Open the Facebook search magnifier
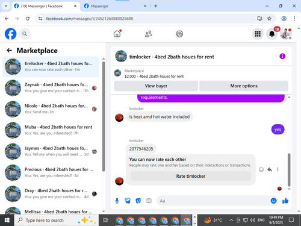Viewport: 301px width, 226px height. click(25, 34)
